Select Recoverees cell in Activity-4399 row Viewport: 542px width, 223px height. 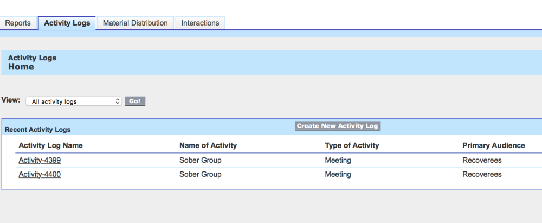482,161
